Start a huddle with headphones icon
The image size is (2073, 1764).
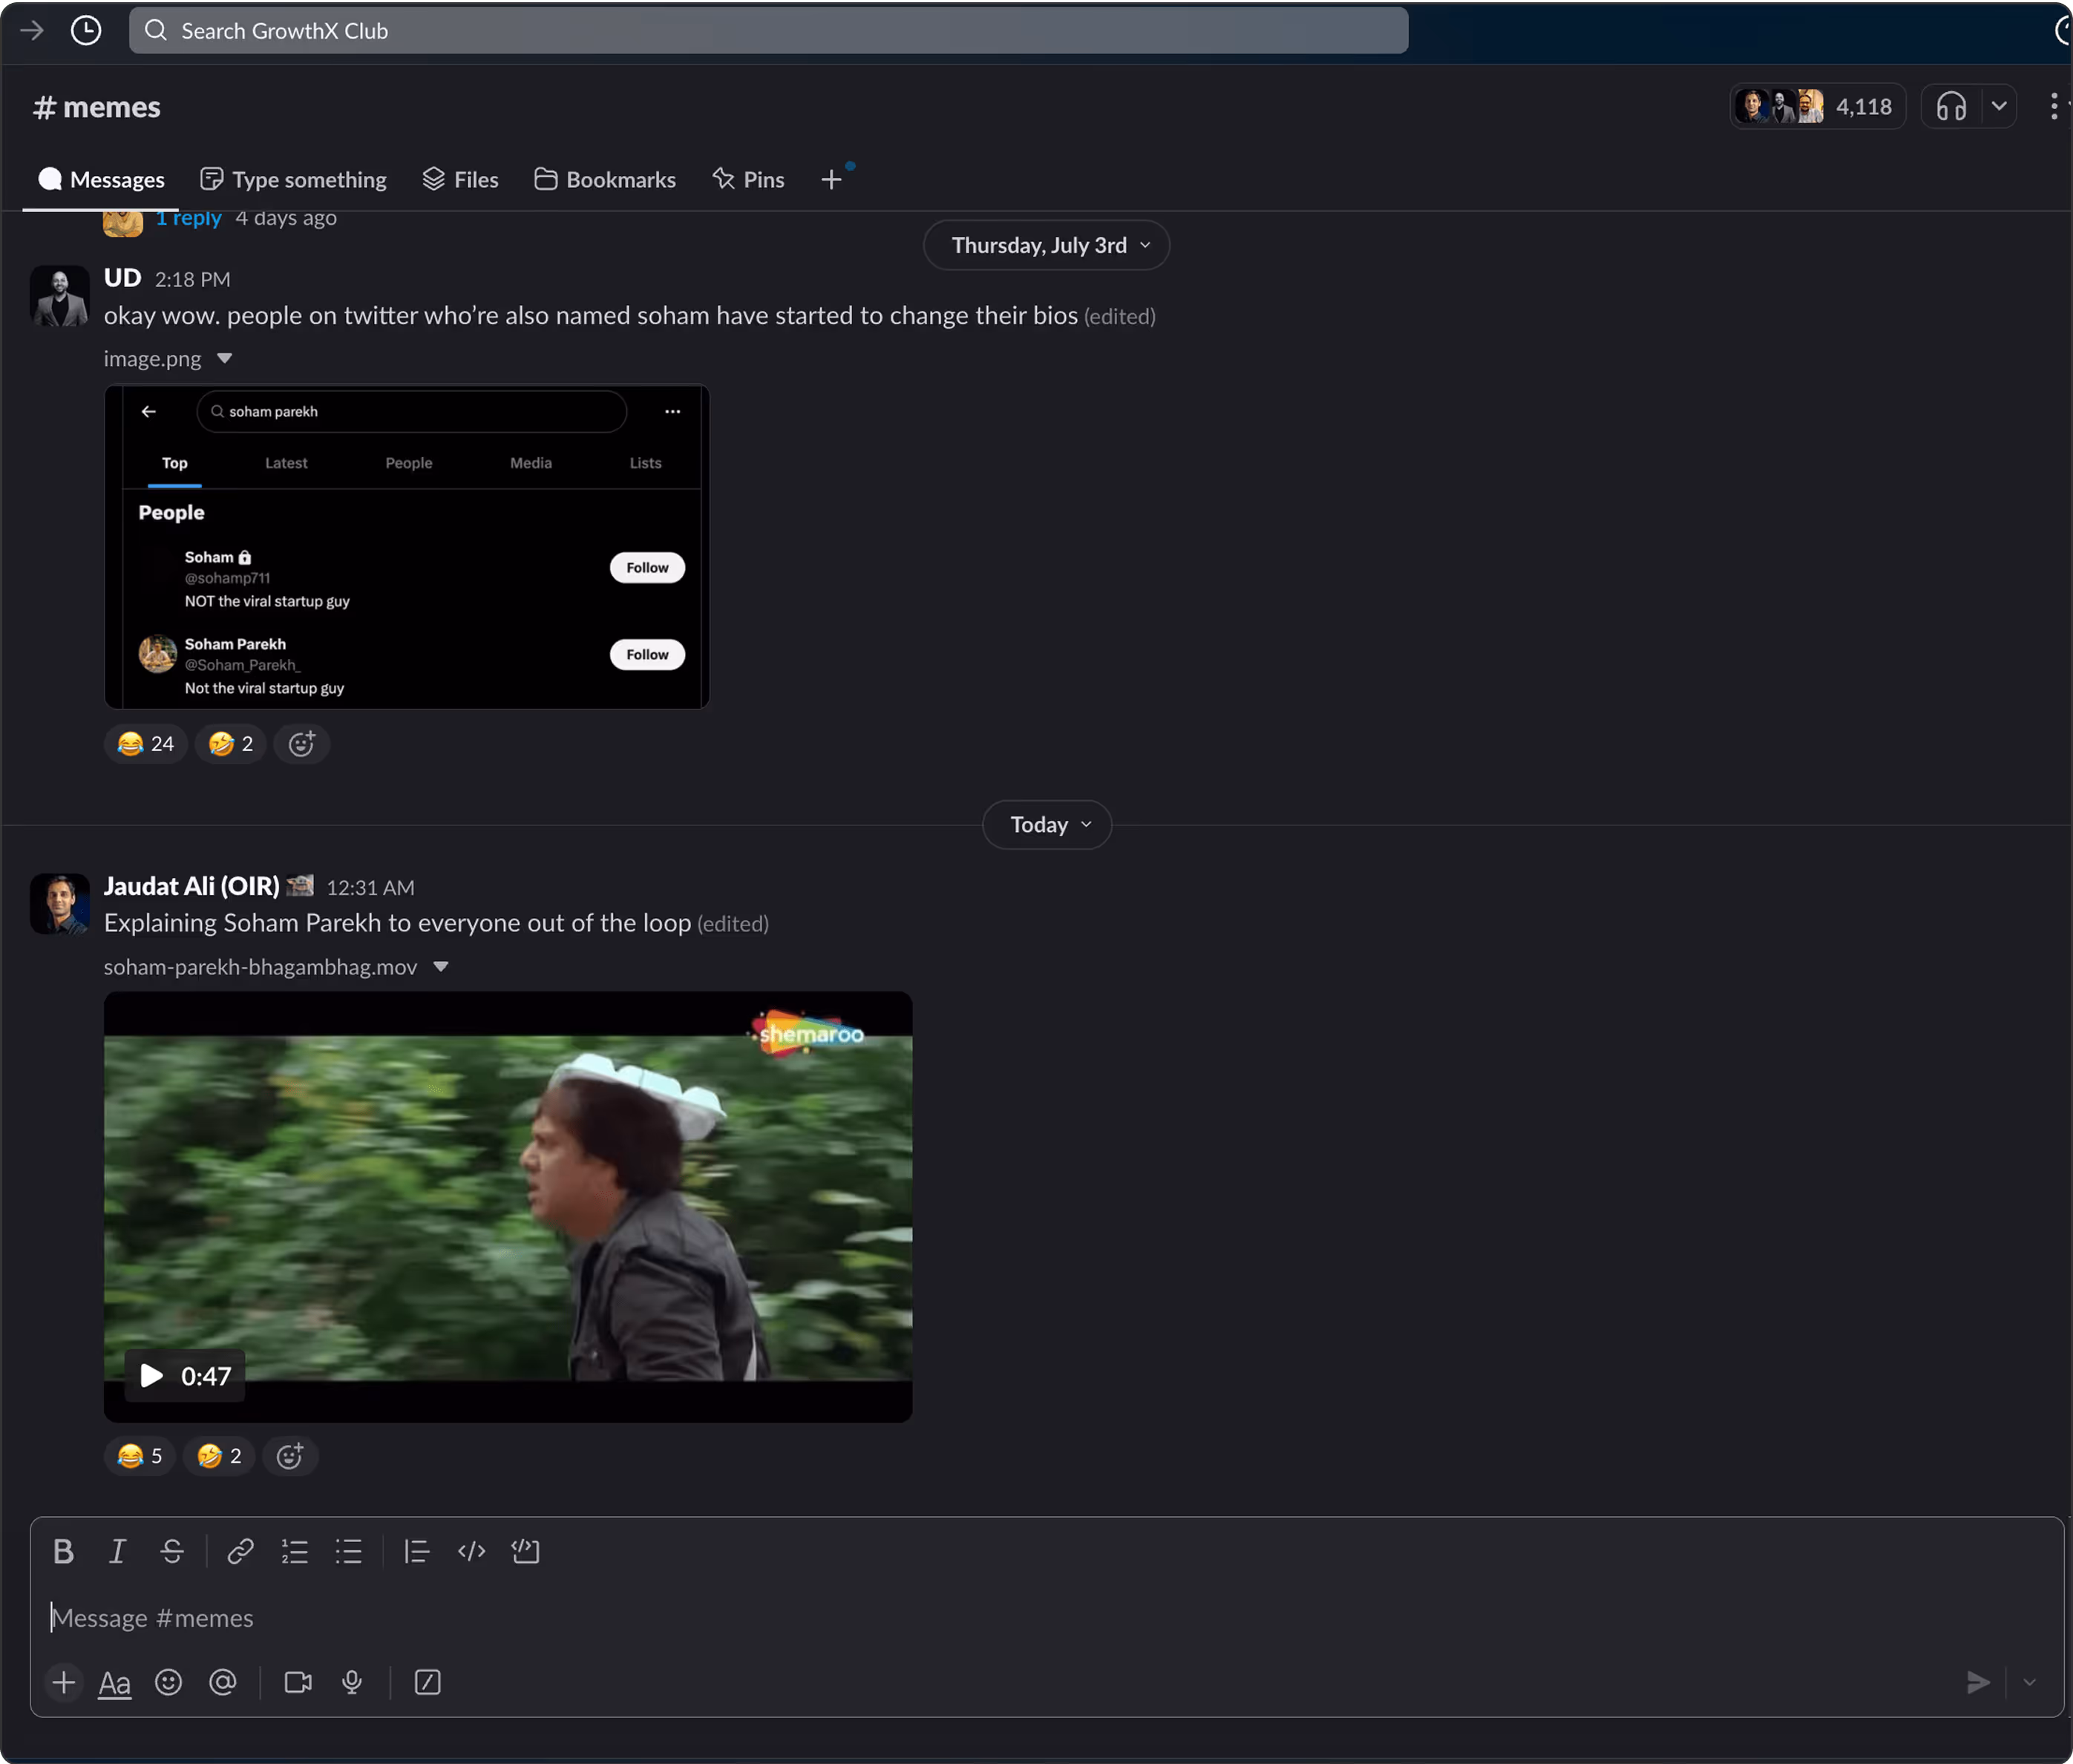pyautogui.click(x=1951, y=106)
